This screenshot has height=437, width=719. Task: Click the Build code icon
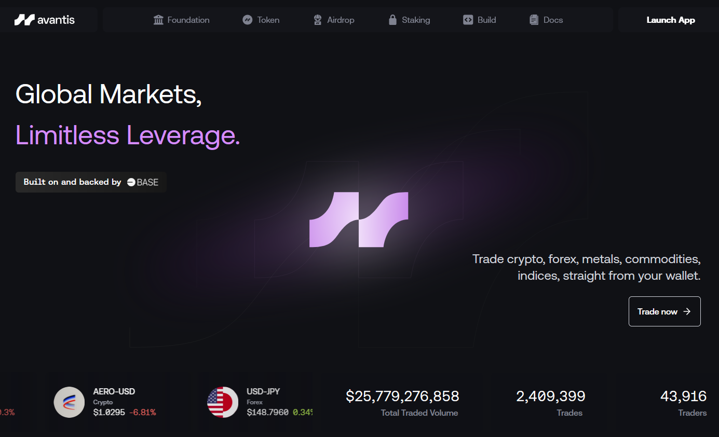coord(468,20)
